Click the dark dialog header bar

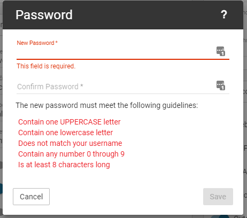click(x=123, y=15)
